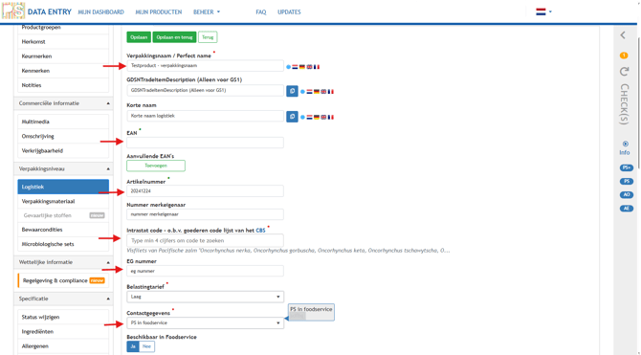
Task: Select the Dutch flag for Verpakkingsnaam
Action: click(x=295, y=67)
